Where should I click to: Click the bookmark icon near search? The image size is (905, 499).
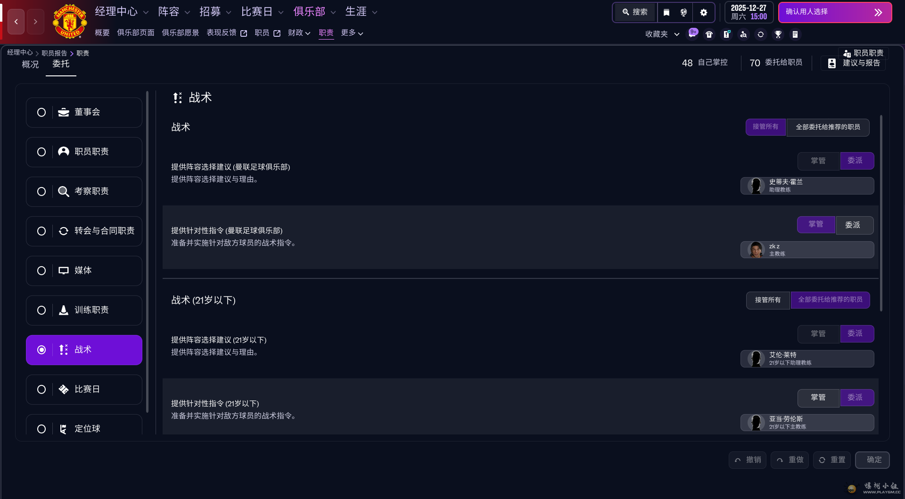point(666,13)
